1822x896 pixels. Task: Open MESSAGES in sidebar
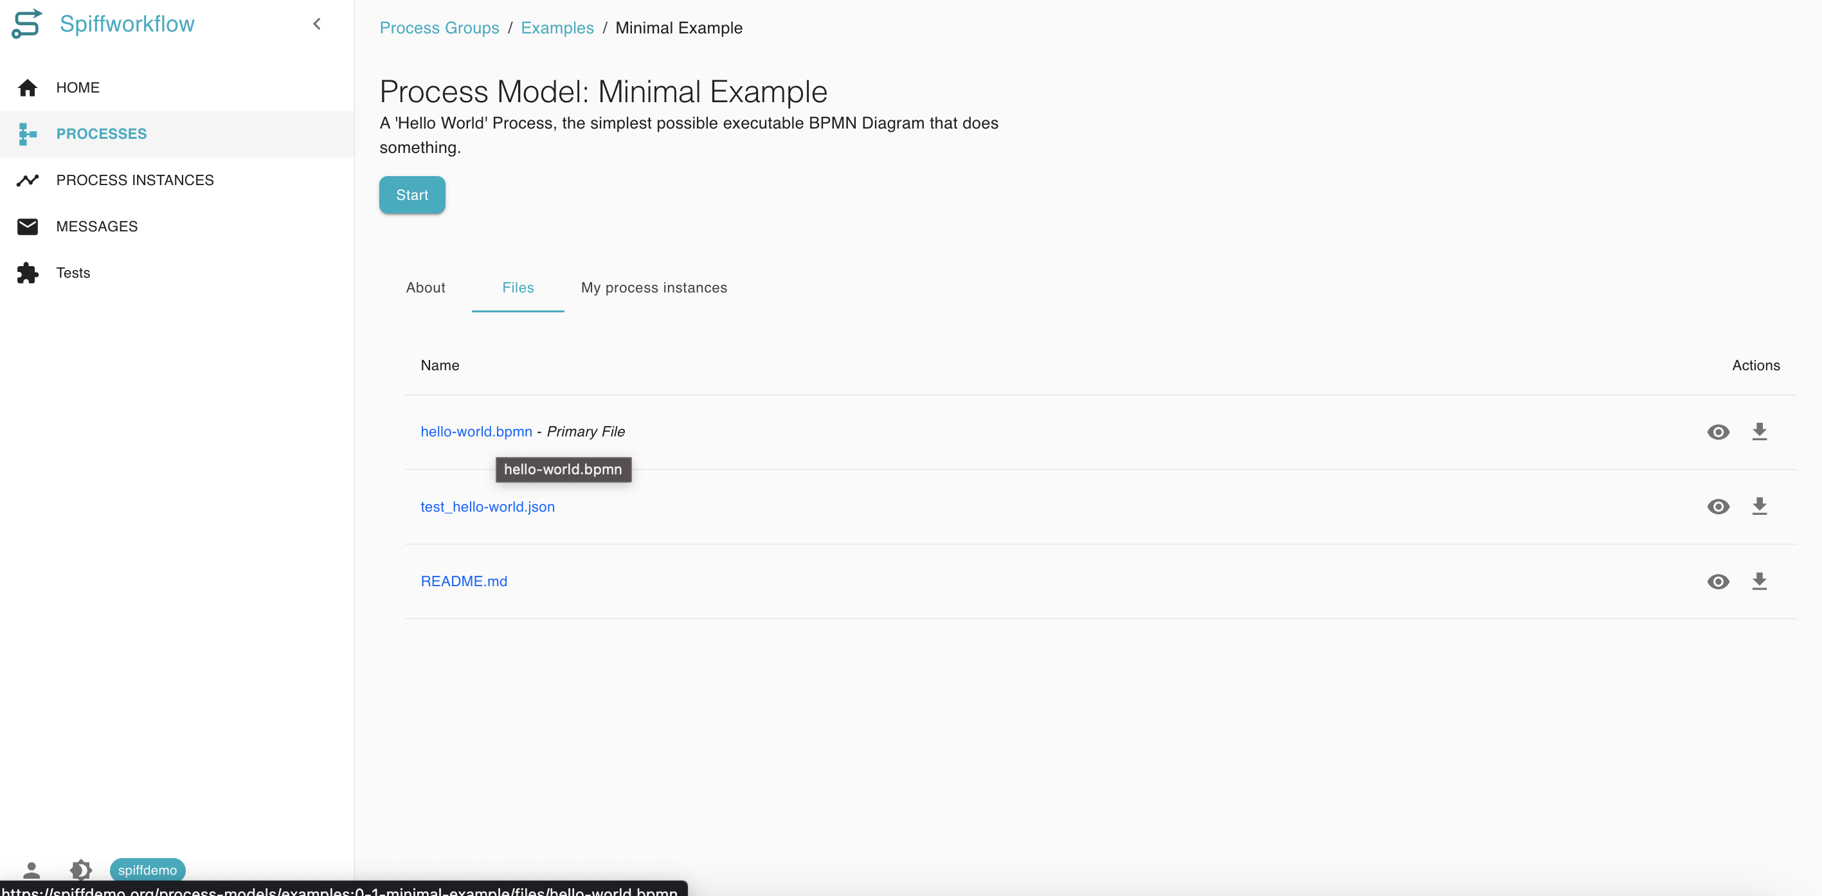(177, 226)
